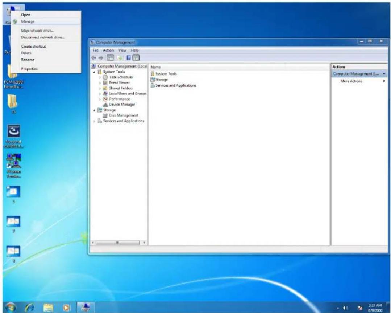Open Windows Media Player from the taskbar
Screen dimensions: 391x313
[67, 308]
